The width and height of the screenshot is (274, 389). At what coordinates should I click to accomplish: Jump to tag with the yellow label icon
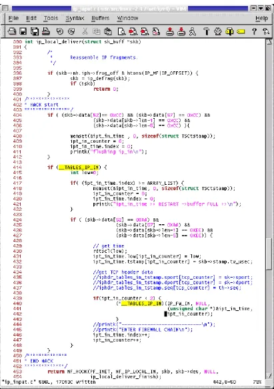click(241, 31)
